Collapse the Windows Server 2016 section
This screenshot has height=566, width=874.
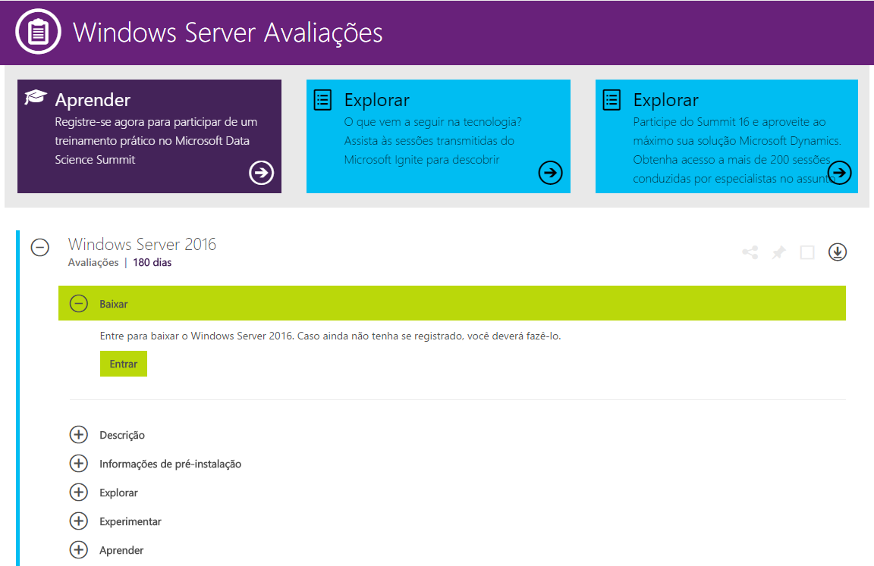[x=40, y=247]
